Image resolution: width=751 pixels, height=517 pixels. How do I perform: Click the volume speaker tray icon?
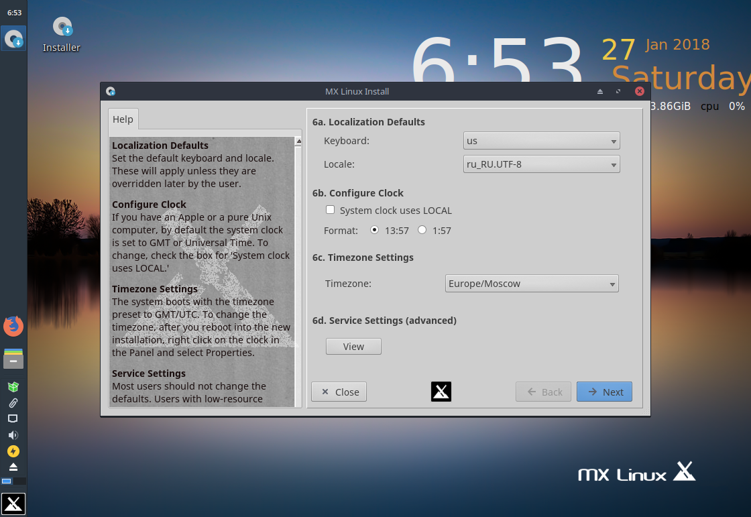13,435
